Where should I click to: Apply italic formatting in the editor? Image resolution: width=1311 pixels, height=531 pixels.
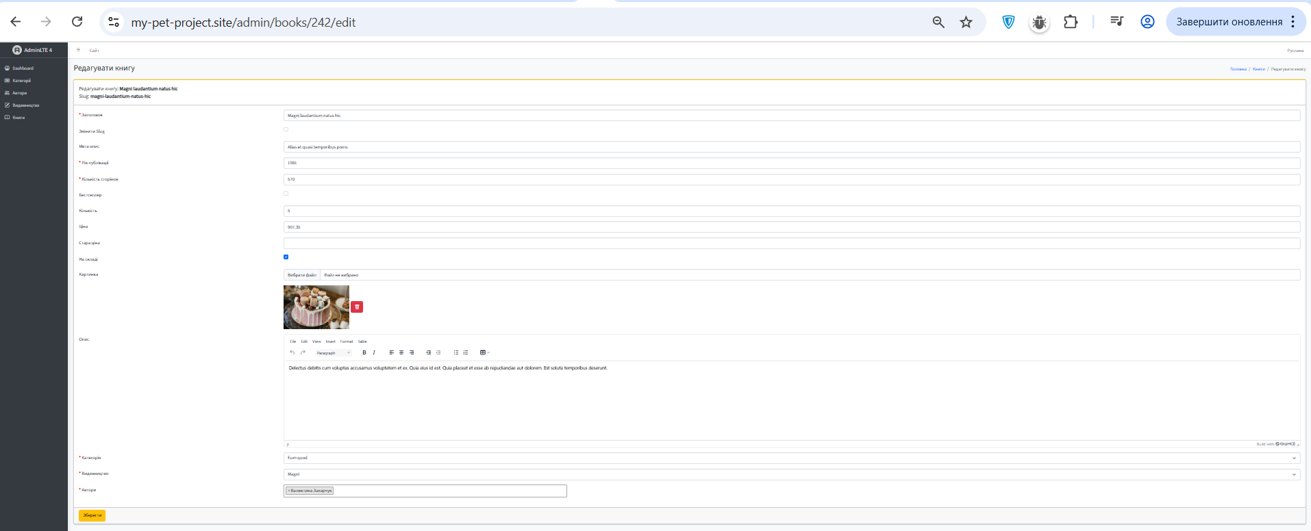(374, 352)
